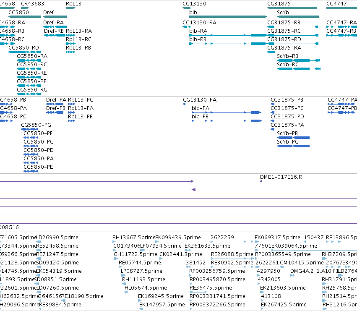The width and height of the screenshot is (357, 311).
Task: Click the CG4747-PB protein label
Action: tap(342, 108)
